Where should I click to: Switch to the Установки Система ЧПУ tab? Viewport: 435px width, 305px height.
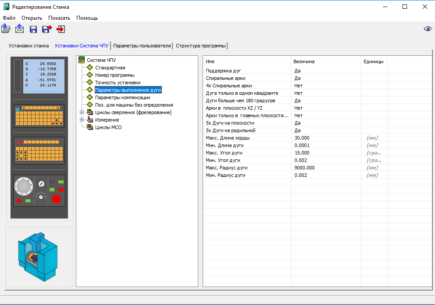pos(81,46)
